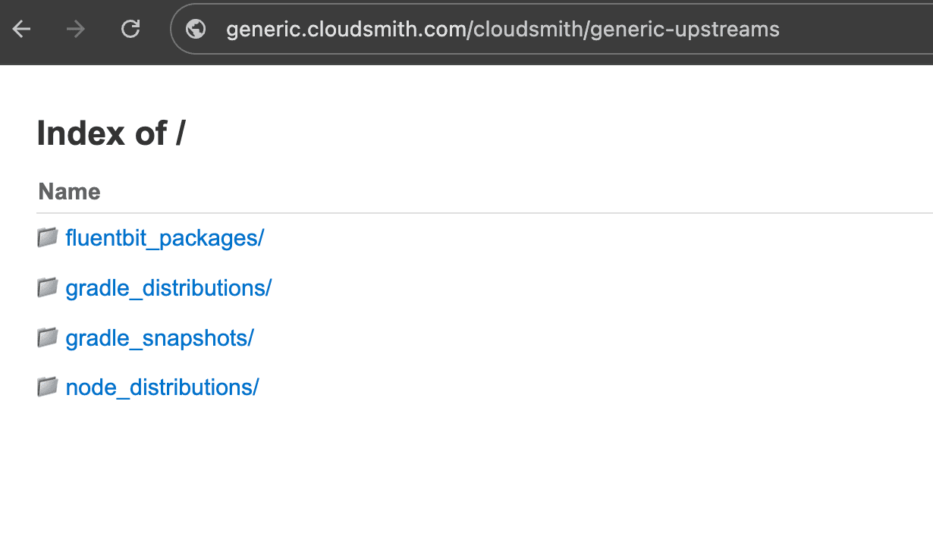Navigate back using the back arrow
933x555 pixels.
(x=21, y=29)
